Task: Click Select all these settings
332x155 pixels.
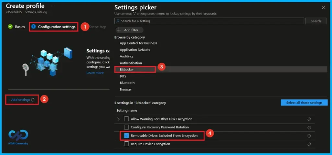Action: (x=304, y=103)
